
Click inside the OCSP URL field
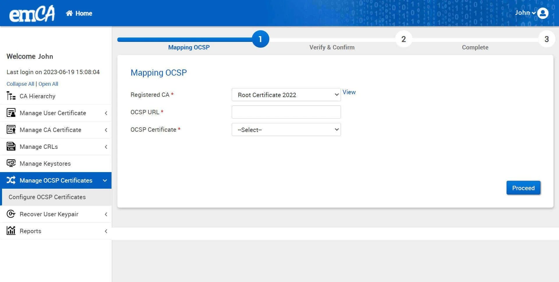[286, 112]
